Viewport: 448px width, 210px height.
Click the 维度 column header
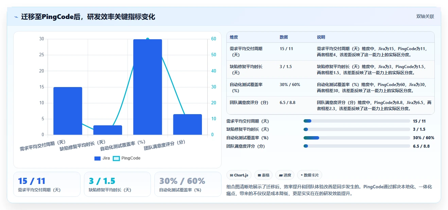[234, 37]
